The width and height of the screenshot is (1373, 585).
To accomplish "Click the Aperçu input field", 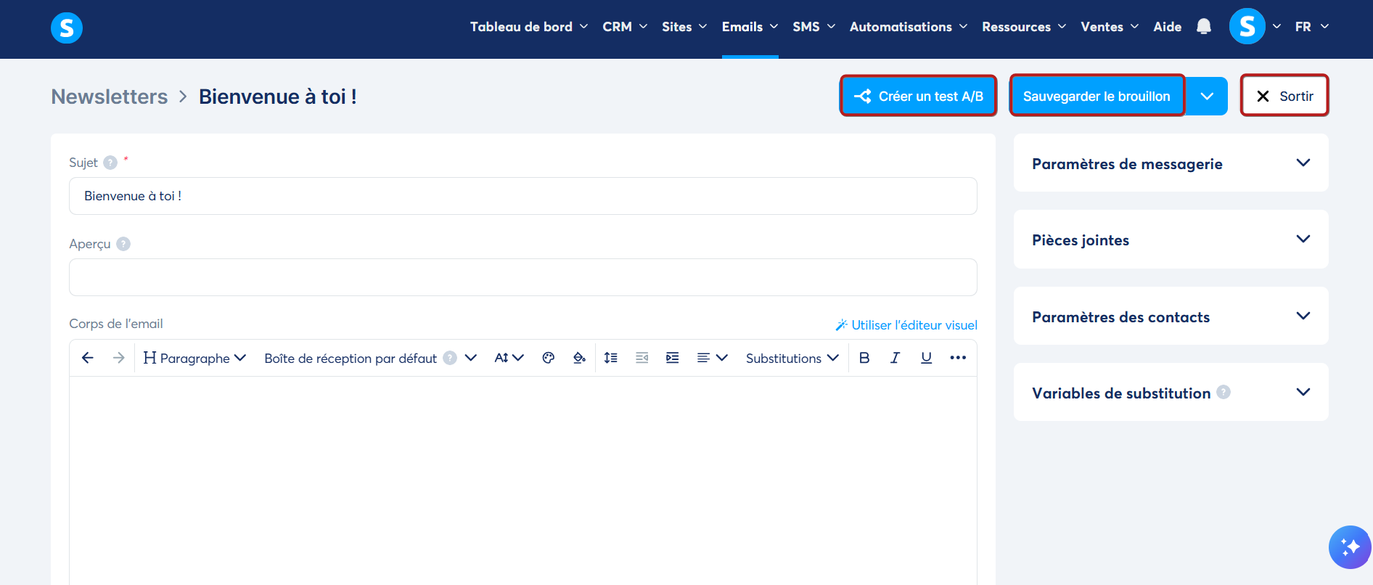I will pyautogui.click(x=523, y=277).
